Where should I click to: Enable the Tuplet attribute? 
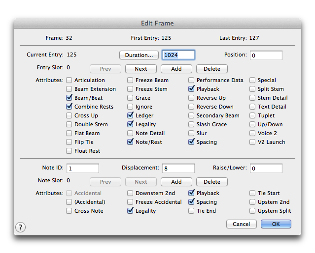(252, 115)
